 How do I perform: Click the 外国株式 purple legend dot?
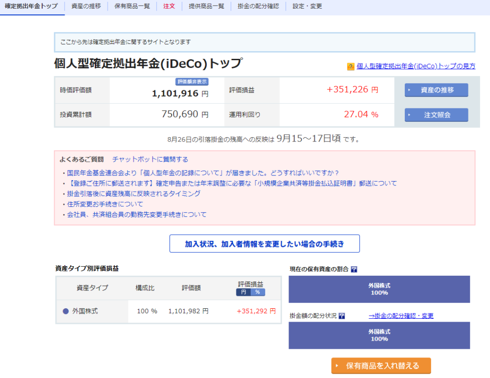[66, 311]
